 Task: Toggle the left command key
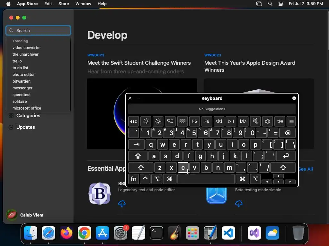coord(170,179)
